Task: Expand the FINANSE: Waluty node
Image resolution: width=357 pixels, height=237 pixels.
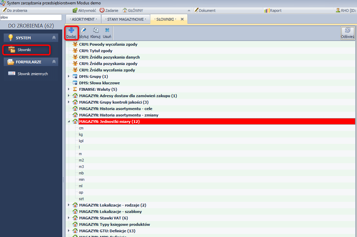Action: (69, 89)
